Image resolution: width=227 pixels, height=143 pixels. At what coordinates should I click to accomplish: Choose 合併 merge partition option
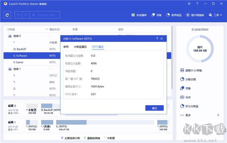185,97
